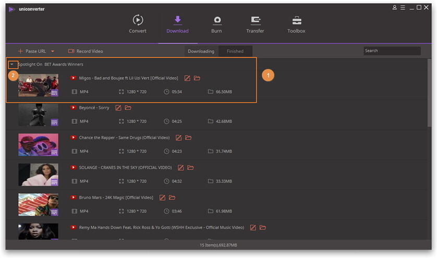The height and width of the screenshot is (258, 437).
Task: Click YouTube icon beside Migos Bad and Boujee
Action: tap(74, 78)
